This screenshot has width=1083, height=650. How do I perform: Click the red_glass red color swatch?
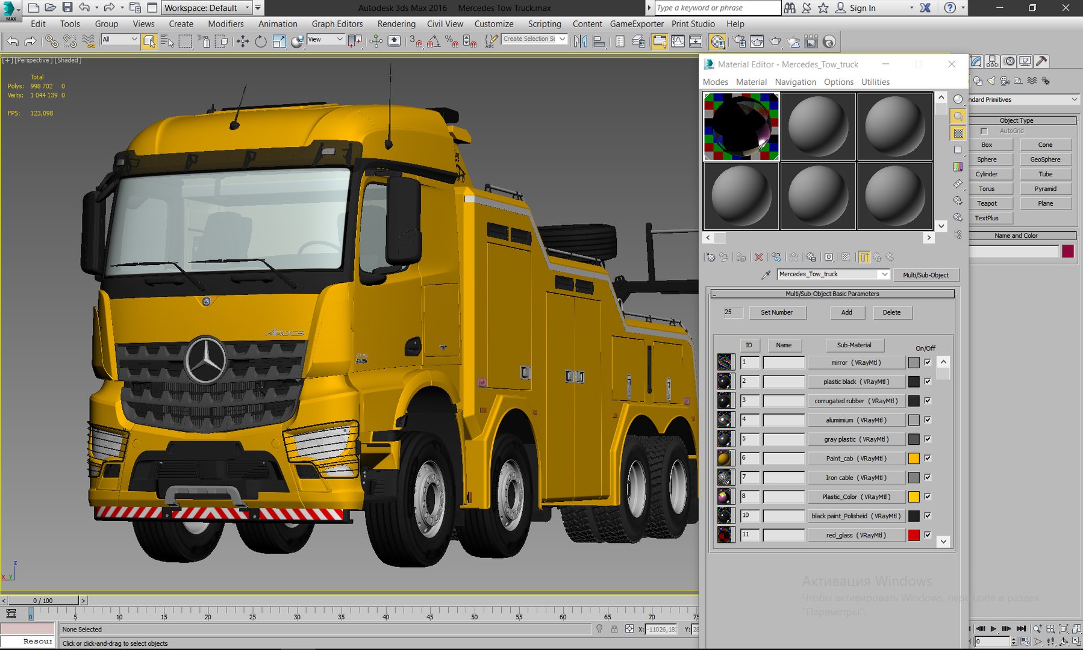[914, 535]
